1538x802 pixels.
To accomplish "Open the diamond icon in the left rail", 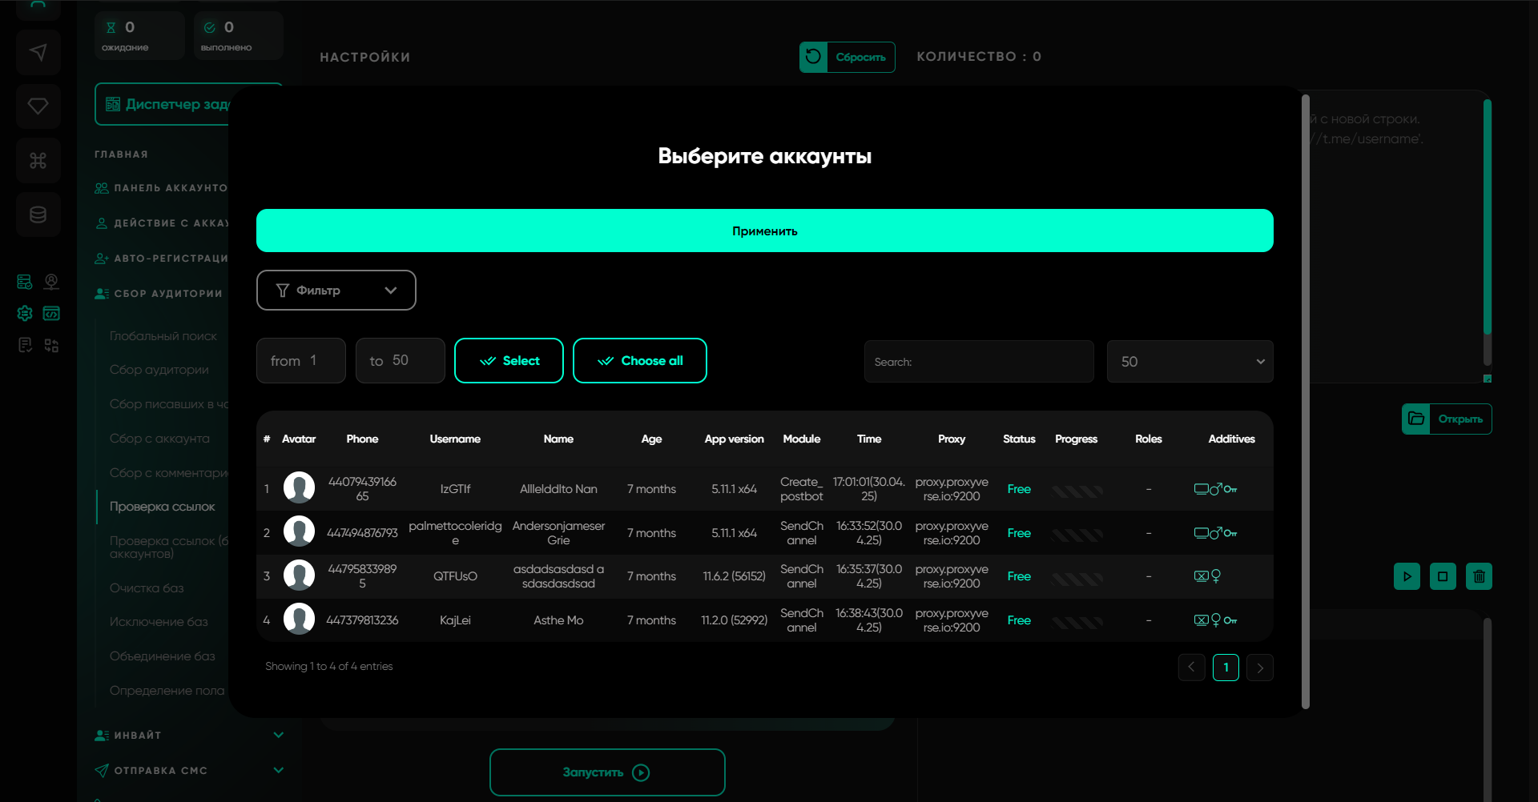I will pos(38,106).
